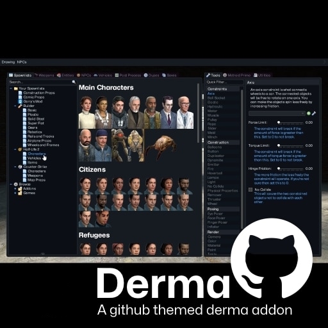Select the Garry's Mod spawnlist entry
The width and height of the screenshot is (328, 328).
(33, 101)
